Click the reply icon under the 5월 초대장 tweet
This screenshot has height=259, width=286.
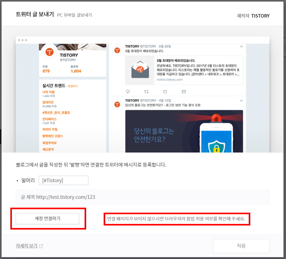[x=128, y=91]
